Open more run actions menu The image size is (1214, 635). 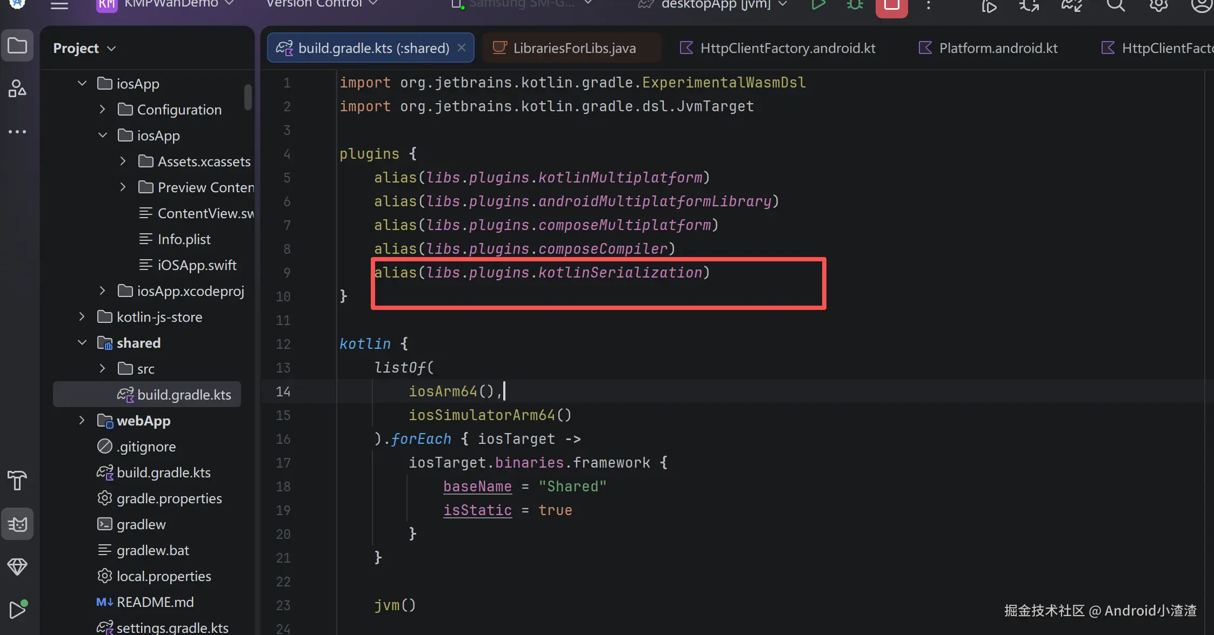click(929, 5)
